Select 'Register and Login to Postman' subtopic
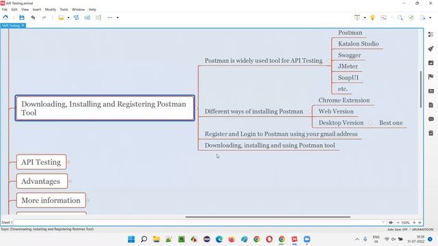 (281, 134)
